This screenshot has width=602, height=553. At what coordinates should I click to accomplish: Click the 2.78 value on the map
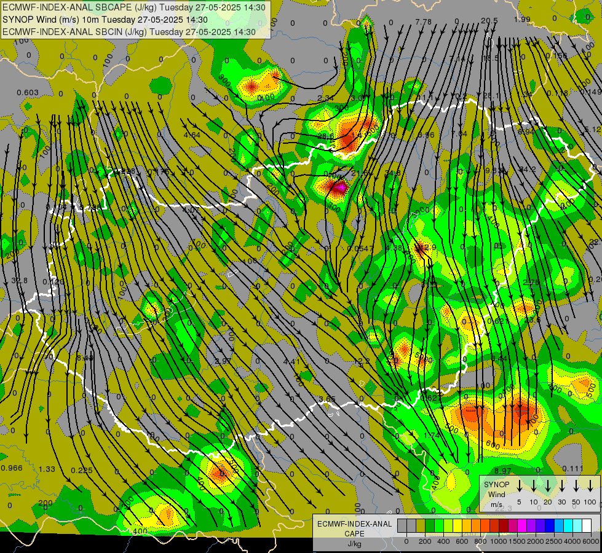click(531, 282)
